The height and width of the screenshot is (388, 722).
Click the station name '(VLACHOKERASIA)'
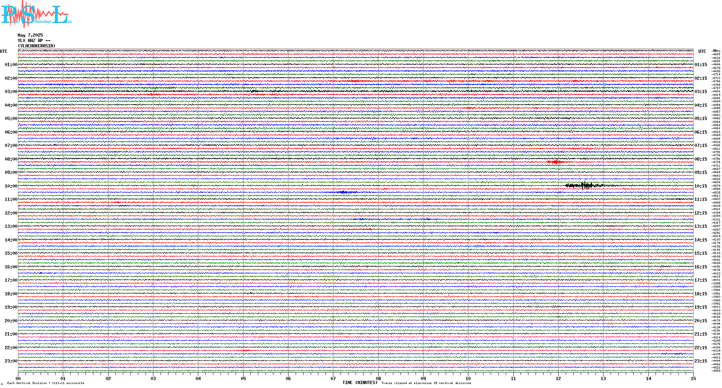tap(37, 46)
